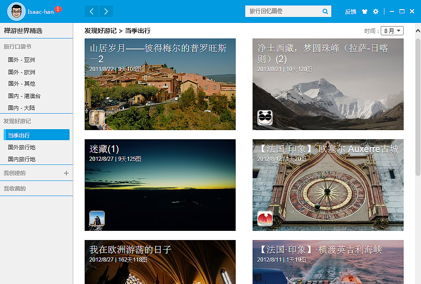421x284 pixels.
Task: Click the 反馈 feedback link
Action: coord(351,11)
